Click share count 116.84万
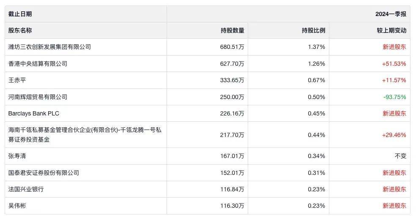 coord(232,189)
